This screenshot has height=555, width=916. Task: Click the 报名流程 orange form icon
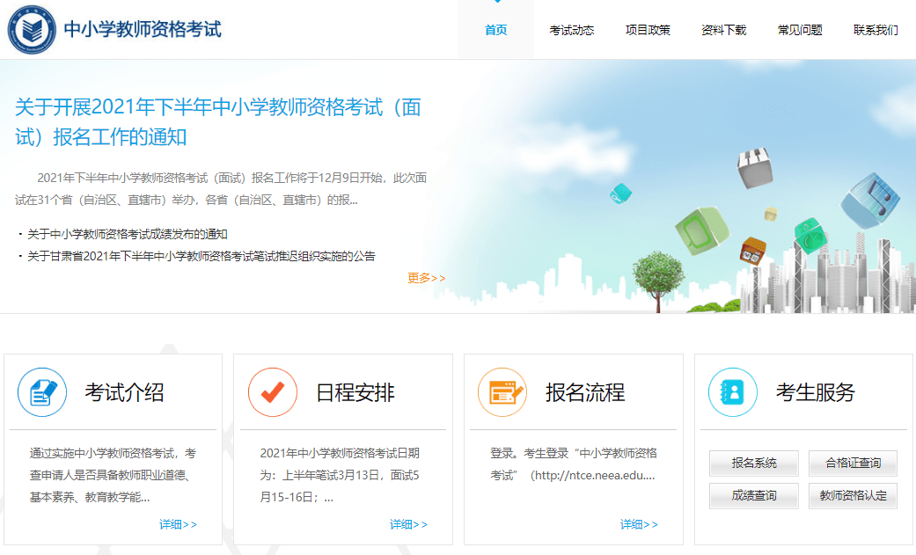coord(502,392)
